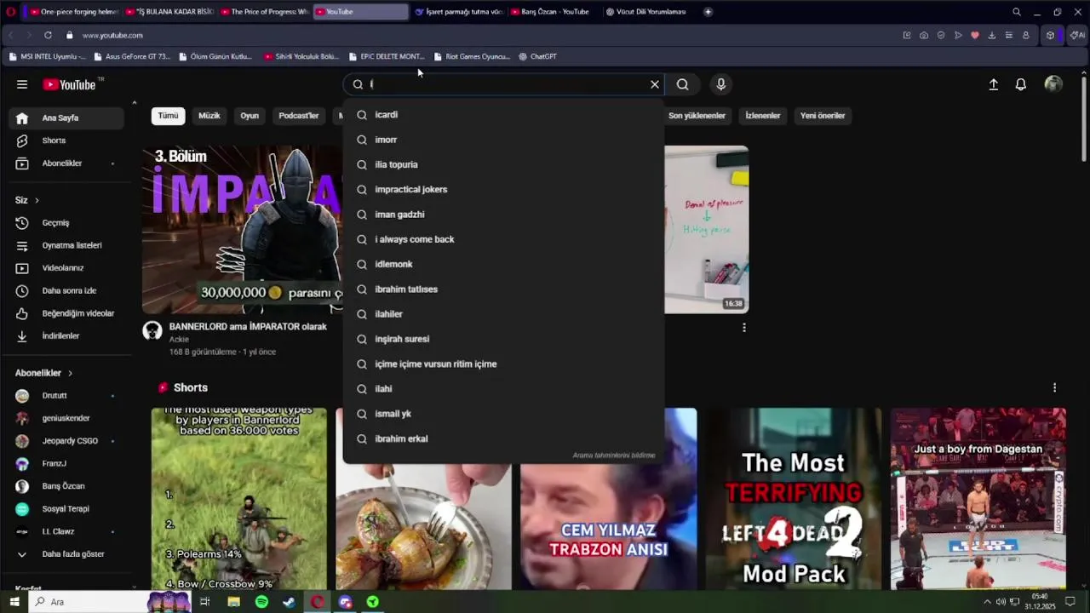The height and width of the screenshot is (613, 1090).
Task: Choose the i always come back suggestion
Action: 503,239
